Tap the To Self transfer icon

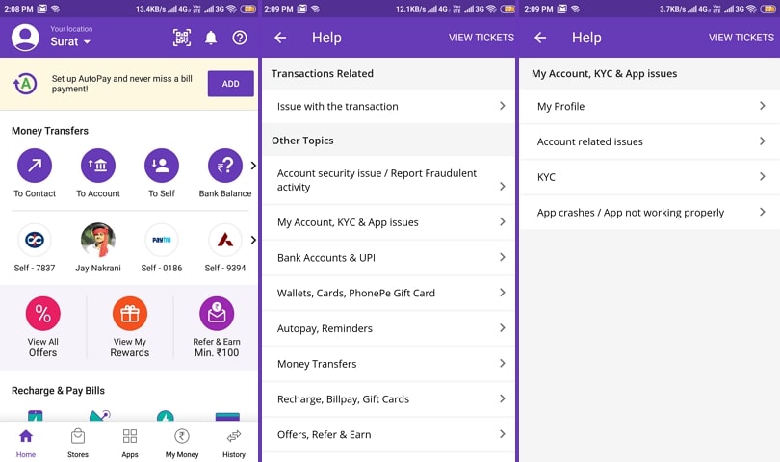162,166
